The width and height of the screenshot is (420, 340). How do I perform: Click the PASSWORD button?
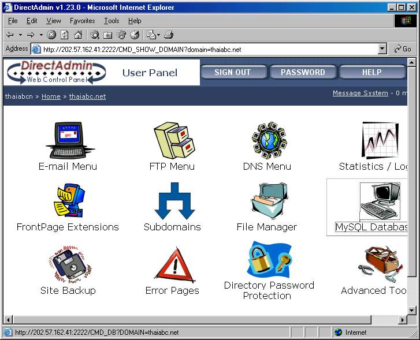tap(303, 72)
